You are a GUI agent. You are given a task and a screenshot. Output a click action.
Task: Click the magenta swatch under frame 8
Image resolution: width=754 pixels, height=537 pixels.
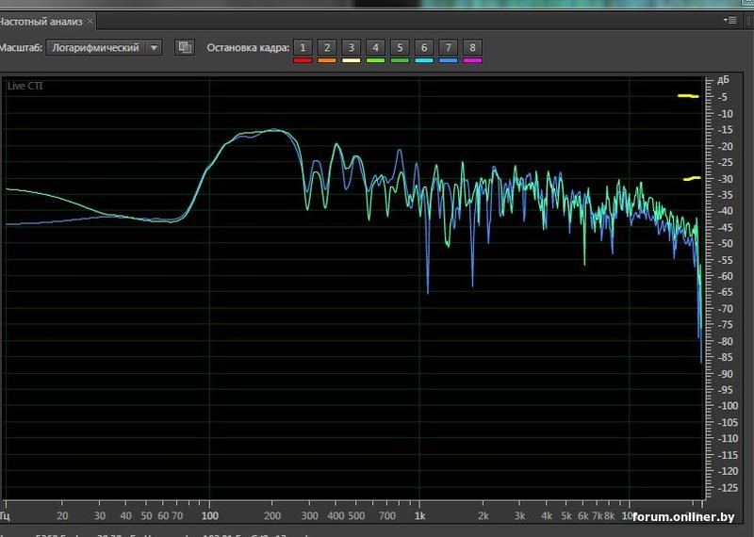click(473, 60)
